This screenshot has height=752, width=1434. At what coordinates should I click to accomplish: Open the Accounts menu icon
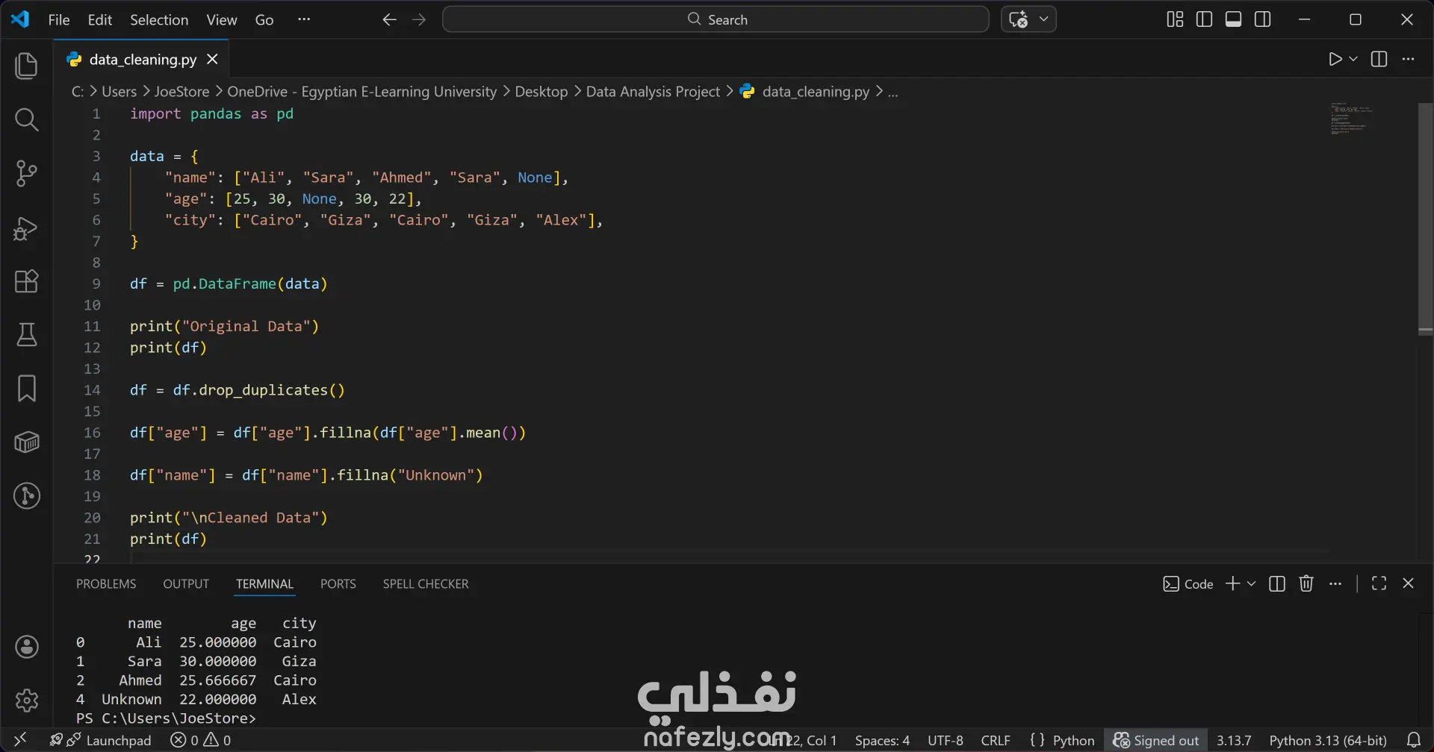pos(27,647)
